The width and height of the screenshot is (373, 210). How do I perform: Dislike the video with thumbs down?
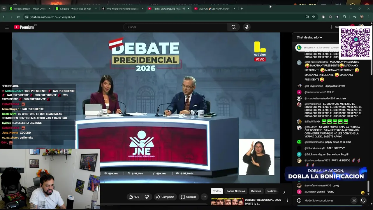pyautogui.click(x=147, y=197)
